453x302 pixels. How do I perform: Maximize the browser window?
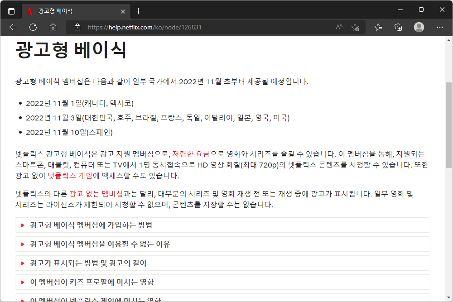pos(421,10)
